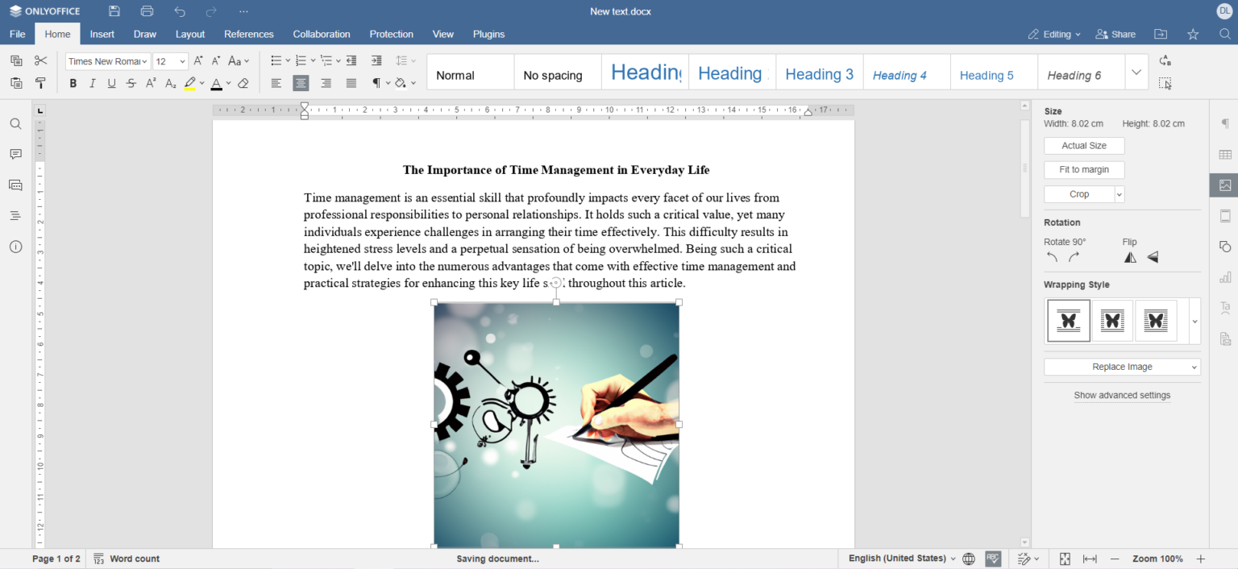This screenshot has width=1238, height=569.
Task: Click the Clear style eraser icon
Action: point(243,84)
